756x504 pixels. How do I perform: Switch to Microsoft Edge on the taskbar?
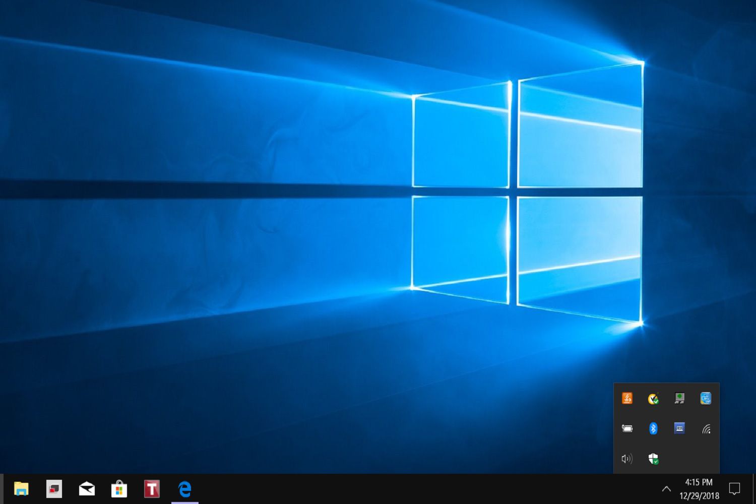click(185, 489)
